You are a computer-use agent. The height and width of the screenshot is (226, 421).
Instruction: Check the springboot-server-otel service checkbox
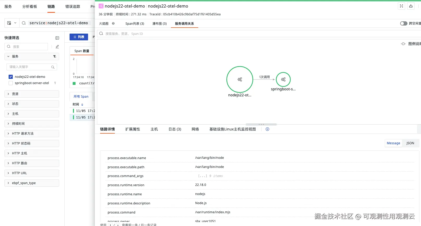pos(11,83)
